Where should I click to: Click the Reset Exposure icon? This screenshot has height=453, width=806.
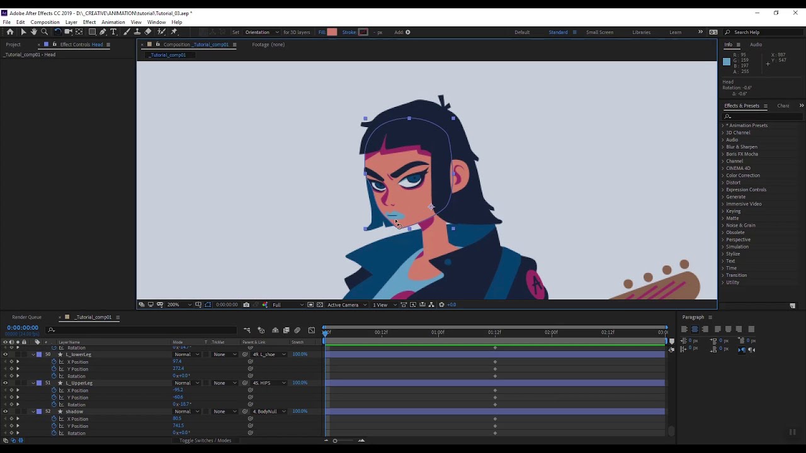[x=441, y=305]
